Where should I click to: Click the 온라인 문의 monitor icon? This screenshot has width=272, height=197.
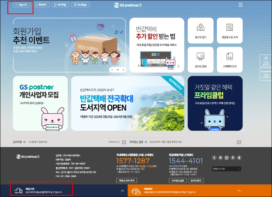[201, 56]
